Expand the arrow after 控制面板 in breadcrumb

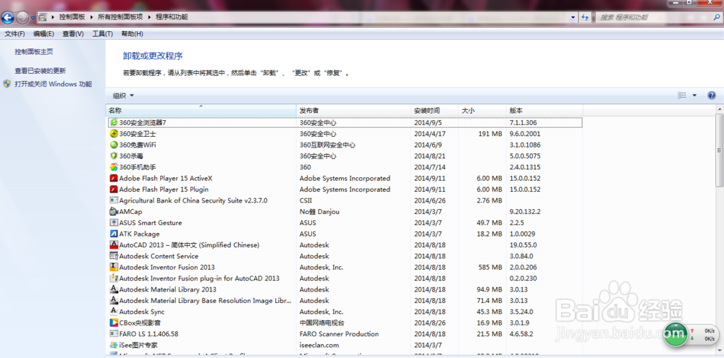pos(91,17)
